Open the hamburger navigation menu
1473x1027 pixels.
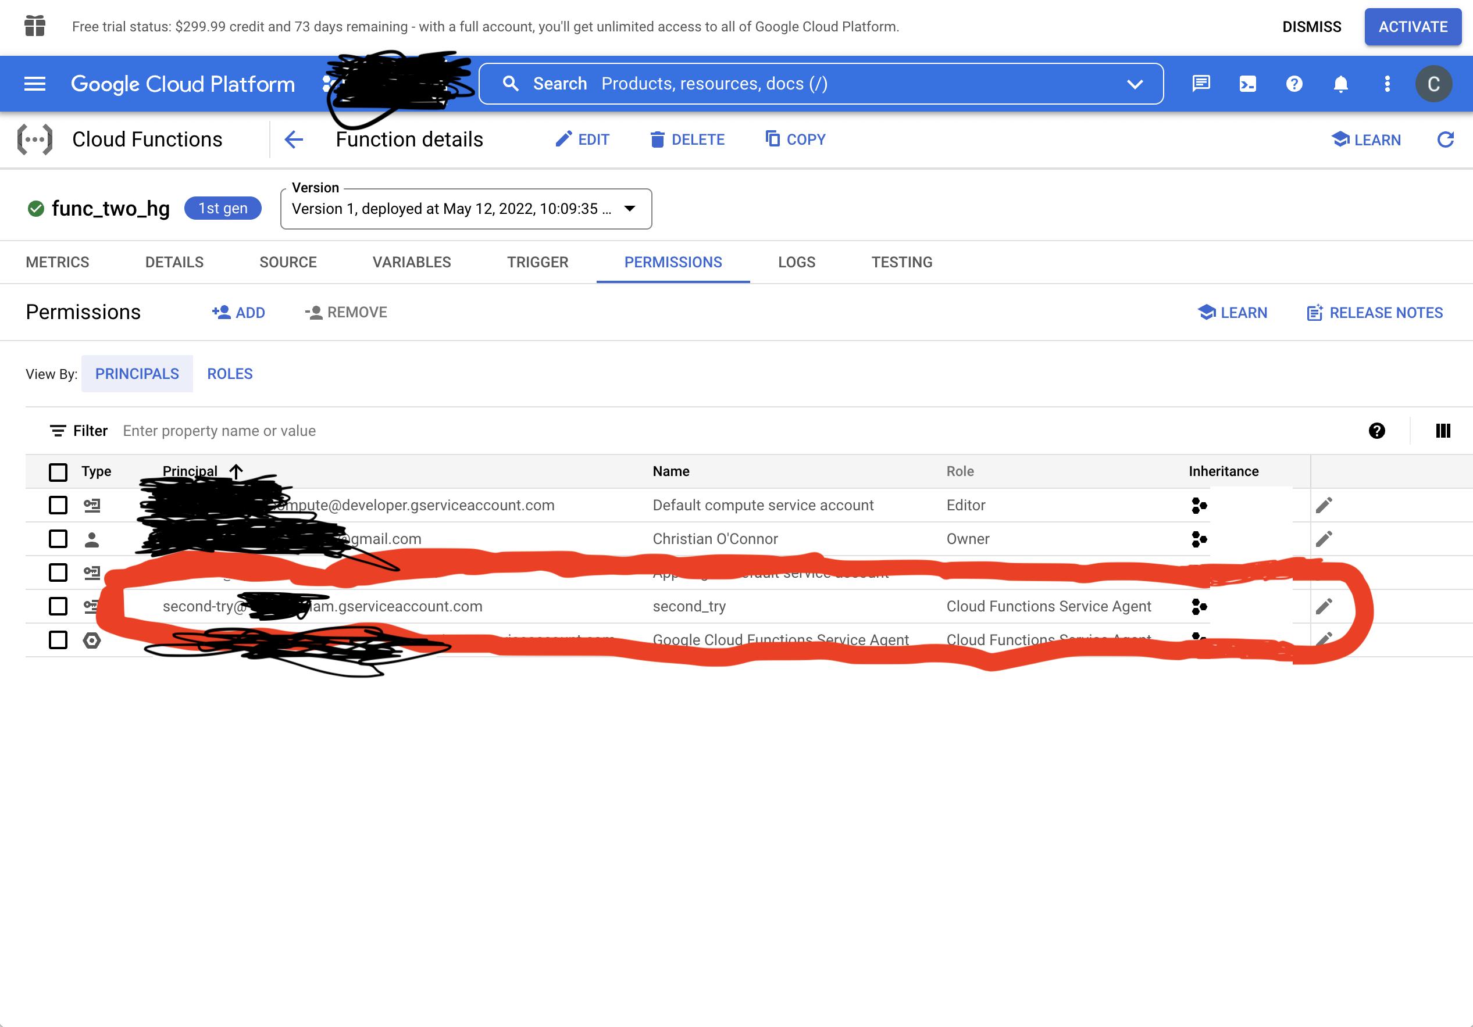point(35,84)
